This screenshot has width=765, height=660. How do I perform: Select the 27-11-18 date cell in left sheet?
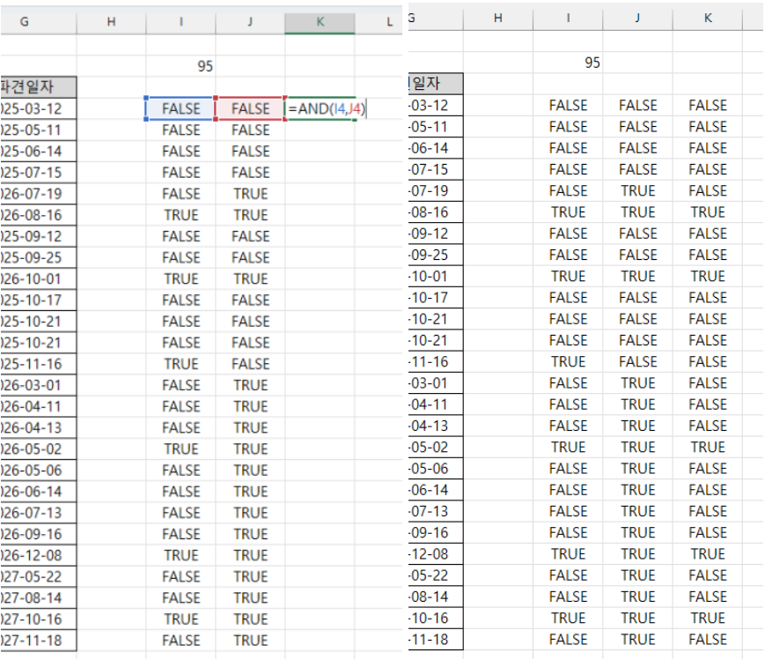(38, 641)
